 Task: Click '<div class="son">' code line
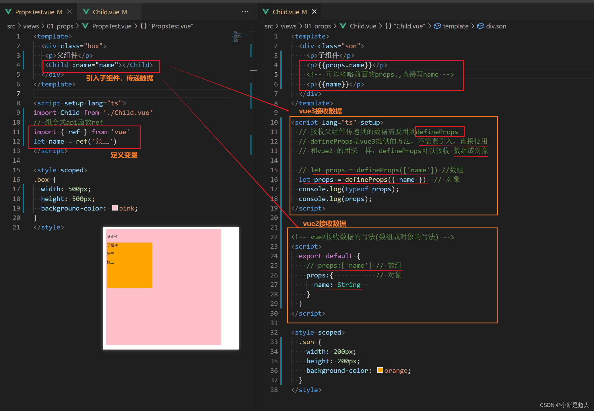pos(331,46)
